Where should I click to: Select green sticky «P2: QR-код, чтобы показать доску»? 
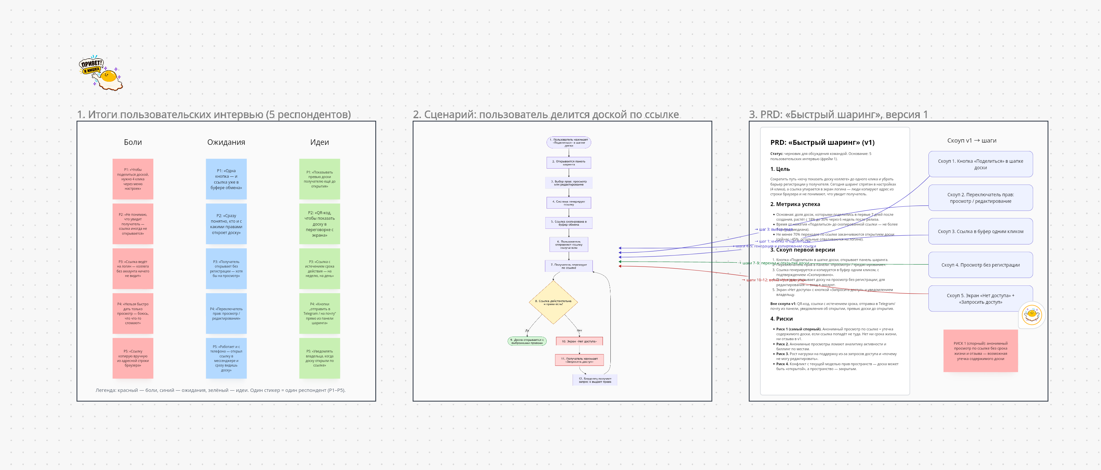[320, 224]
